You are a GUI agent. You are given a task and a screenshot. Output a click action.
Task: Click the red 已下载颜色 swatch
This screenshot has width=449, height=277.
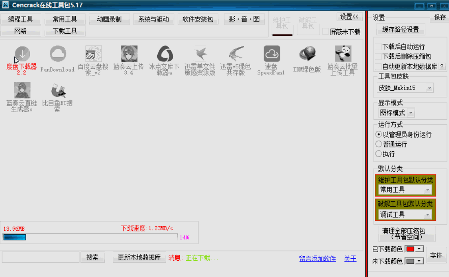[410, 249]
